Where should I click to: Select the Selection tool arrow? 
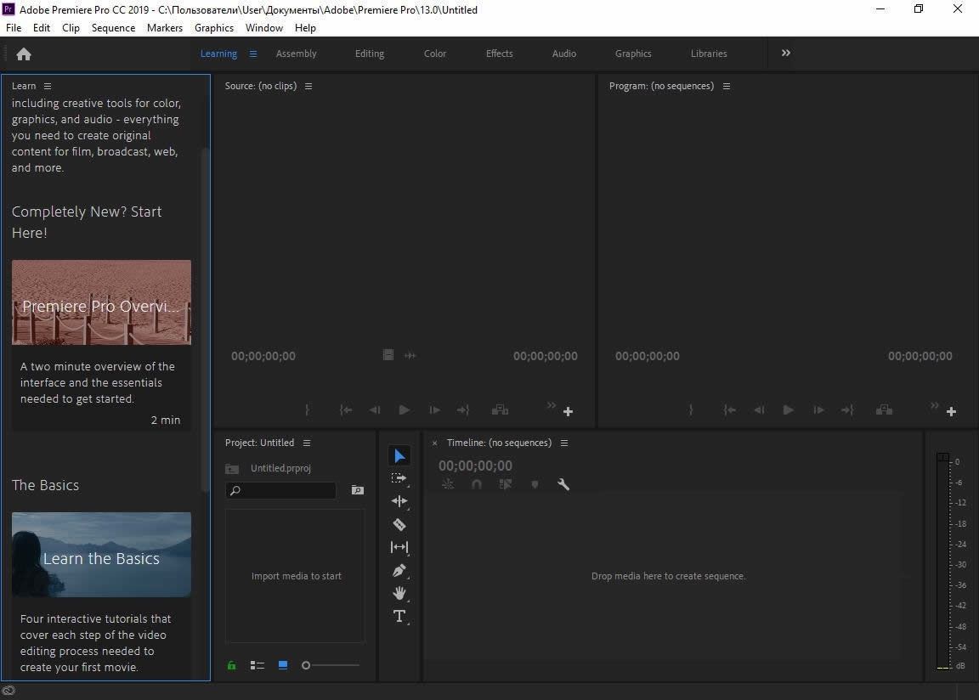click(x=399, y=456)
